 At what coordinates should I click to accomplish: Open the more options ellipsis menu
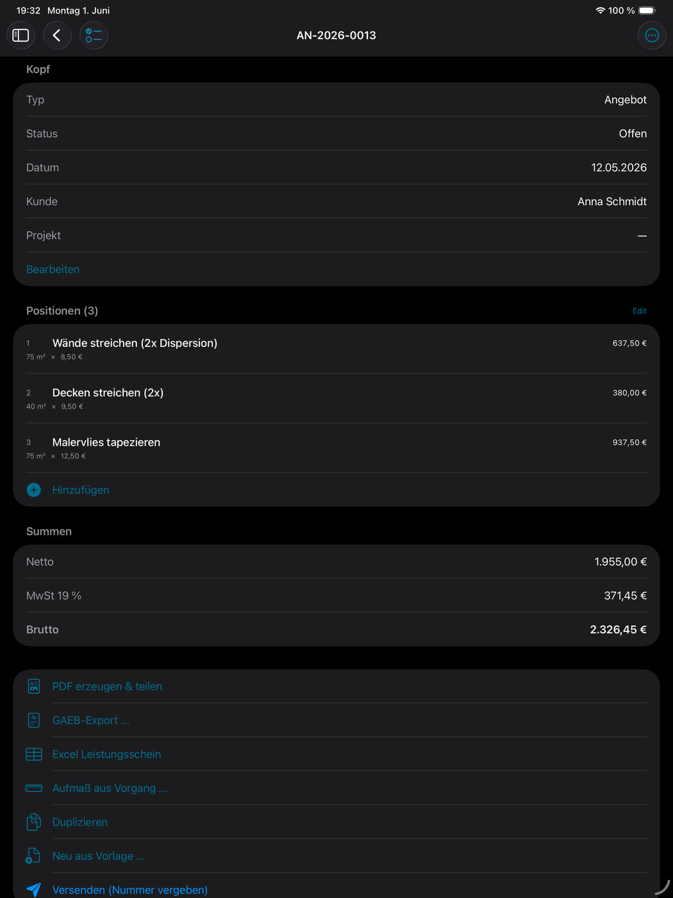pos(652,35)
